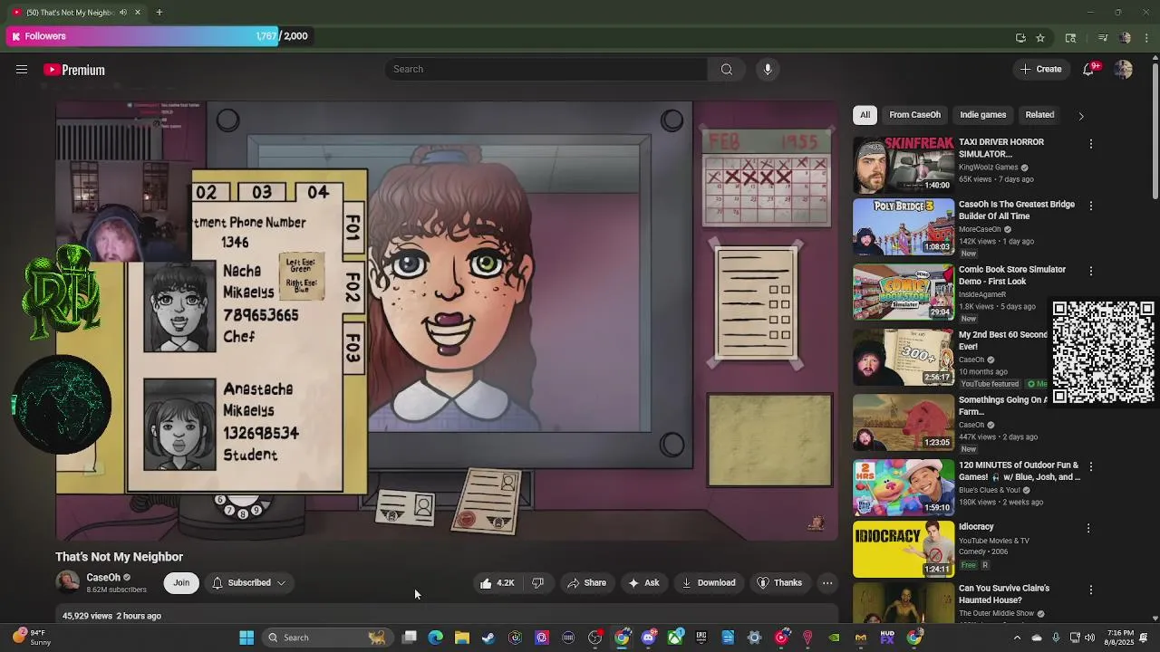Open Settings gear on the taskbar
1160x652 pixels.
point(754,638)
